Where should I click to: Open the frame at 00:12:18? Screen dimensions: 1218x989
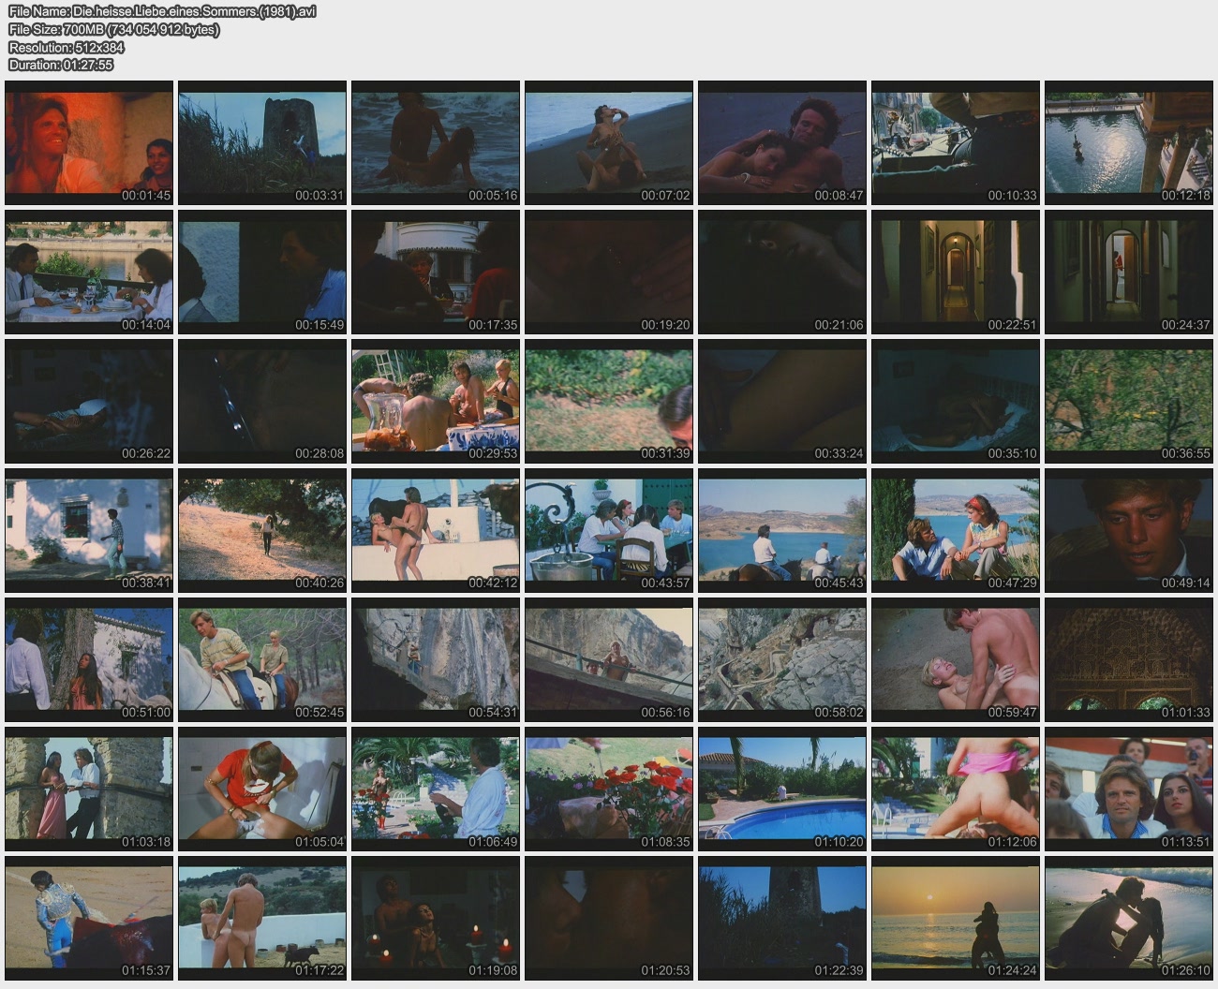coord(1128,142)
